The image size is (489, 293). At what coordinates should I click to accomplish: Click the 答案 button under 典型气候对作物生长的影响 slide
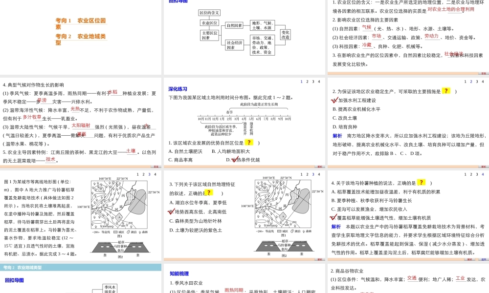click(x=156, y=167)
